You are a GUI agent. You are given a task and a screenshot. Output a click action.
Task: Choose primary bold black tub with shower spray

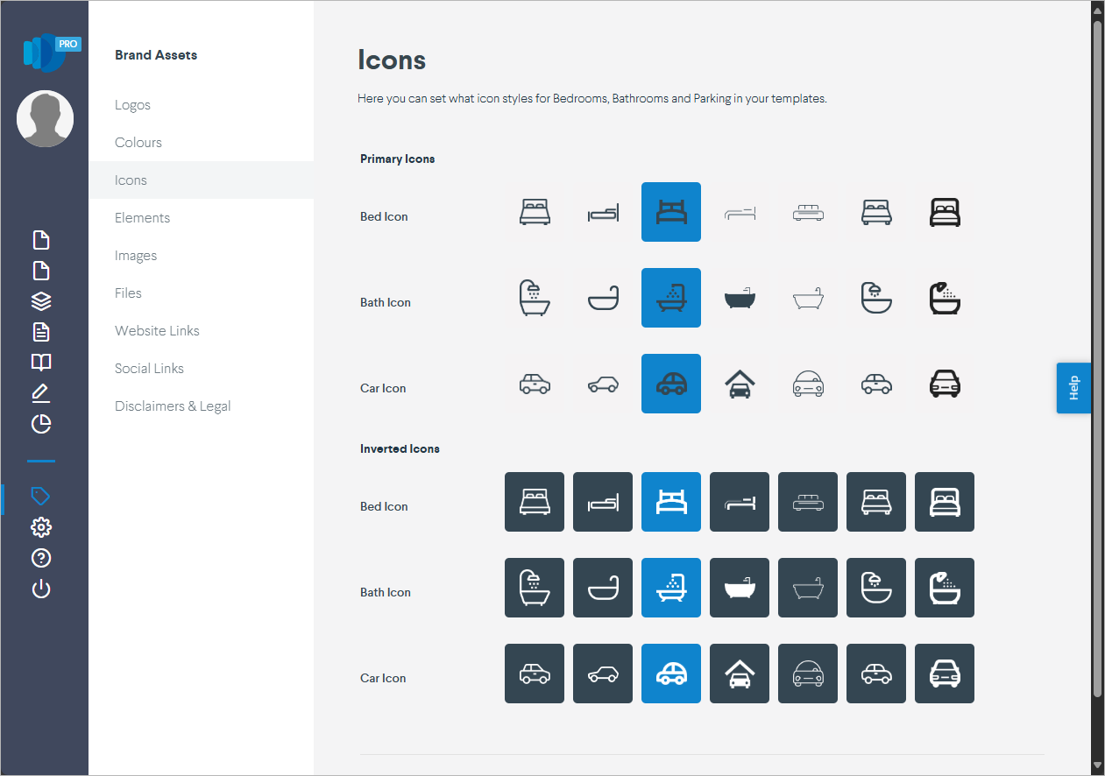click(x=945, y=298)
